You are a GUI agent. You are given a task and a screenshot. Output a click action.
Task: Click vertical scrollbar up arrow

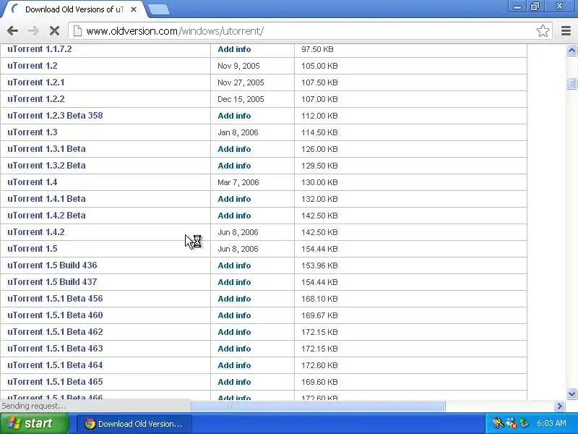click(571, 50)
